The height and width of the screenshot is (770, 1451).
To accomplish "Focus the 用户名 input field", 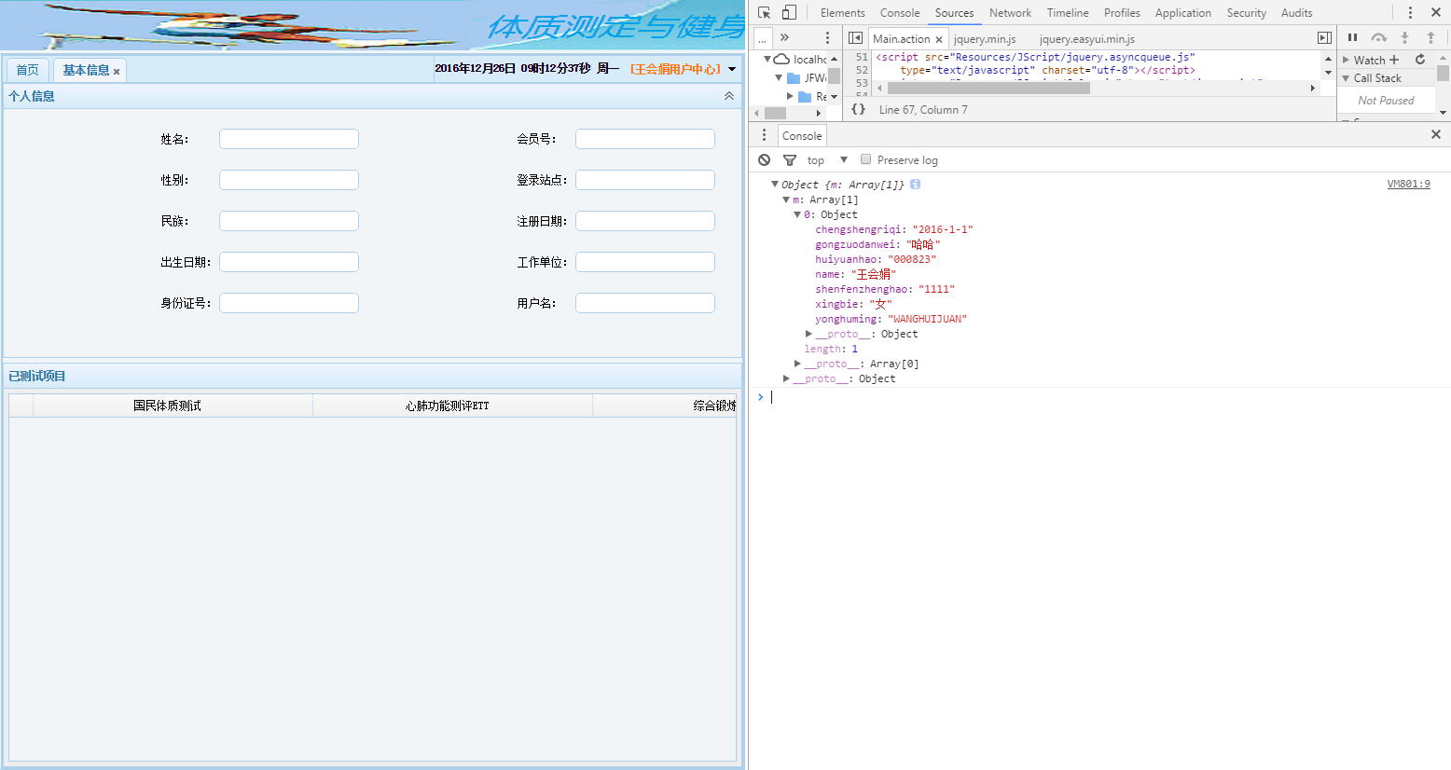I will 645,303.
